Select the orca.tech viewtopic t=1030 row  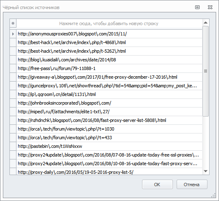point(109,129)
